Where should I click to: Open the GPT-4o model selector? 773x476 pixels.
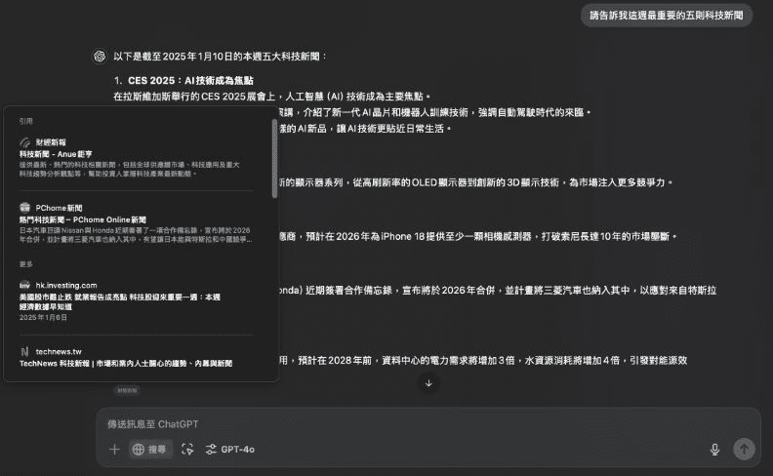[230, 449]
